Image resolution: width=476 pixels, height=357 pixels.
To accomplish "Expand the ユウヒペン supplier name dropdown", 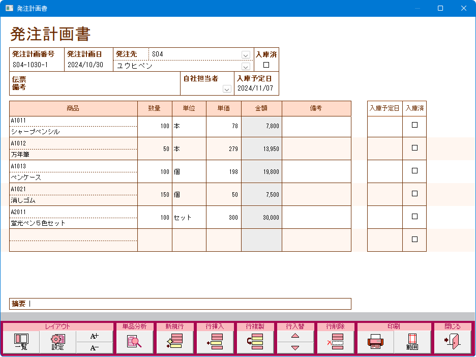I will click(246, 66).
